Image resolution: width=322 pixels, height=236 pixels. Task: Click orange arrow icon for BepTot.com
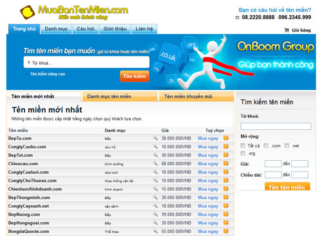[x=226, y=155]
